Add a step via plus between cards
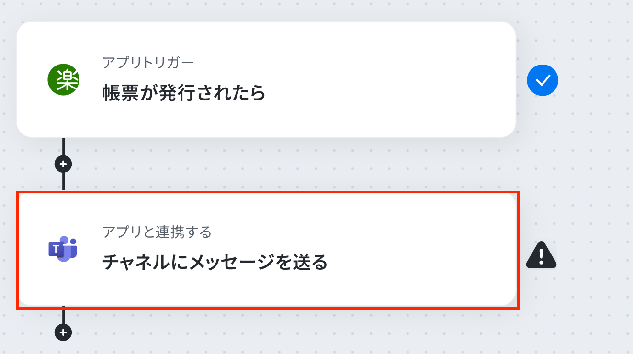Image resolution: width=633 pixels, height=354 pixels. click(x=63, y=164)
